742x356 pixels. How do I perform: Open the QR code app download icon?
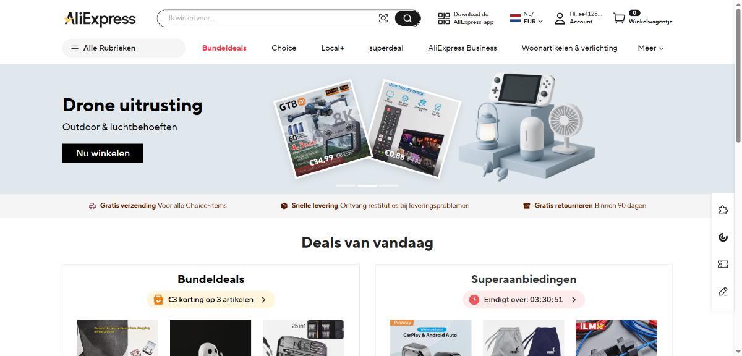pos(444,19)
